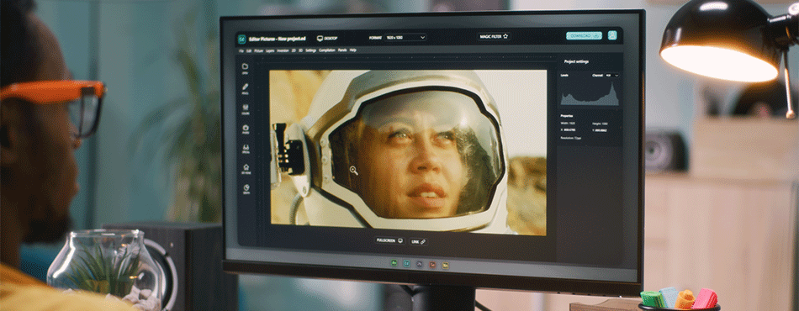Open the Help menu

pos(353,50)
